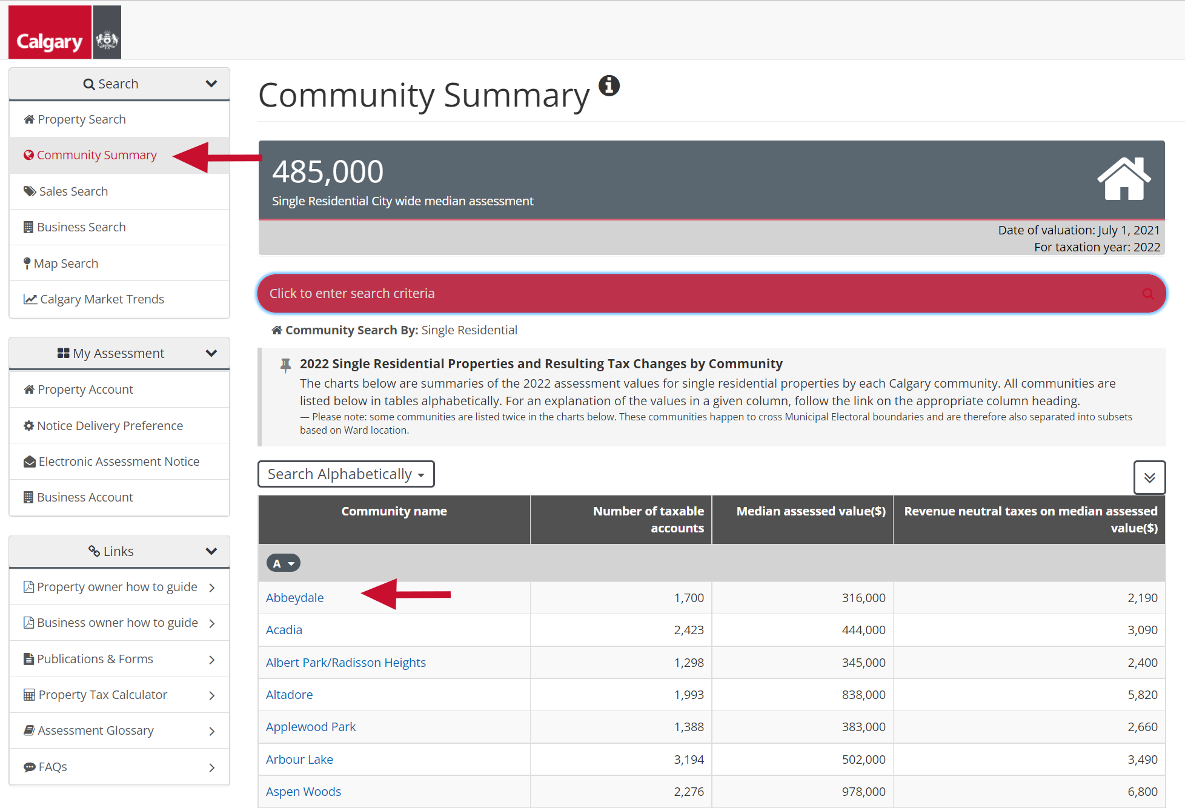Image resolution: width=1185 pixels, height=808 pixels.
Task: Click the grid icon beside My Assessment
Action: [63, 353]
